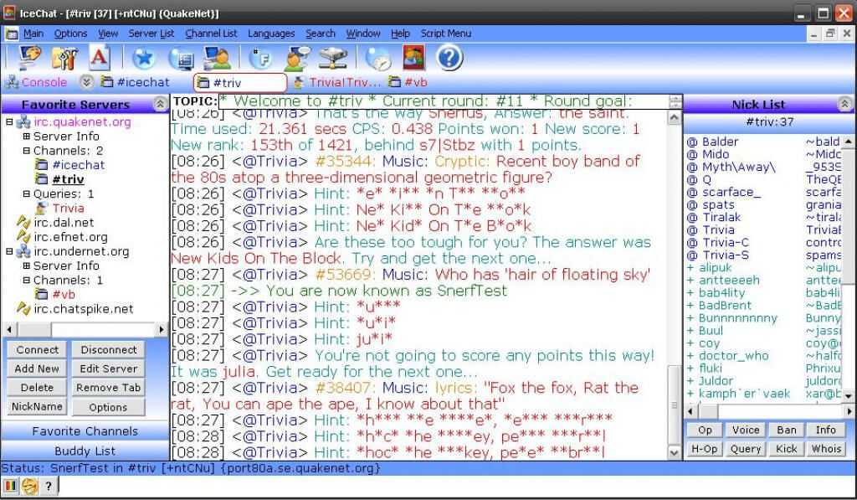This screenshot has height=500, width=857.
Task: Open the Options menu
Action: tap(70, 34)
